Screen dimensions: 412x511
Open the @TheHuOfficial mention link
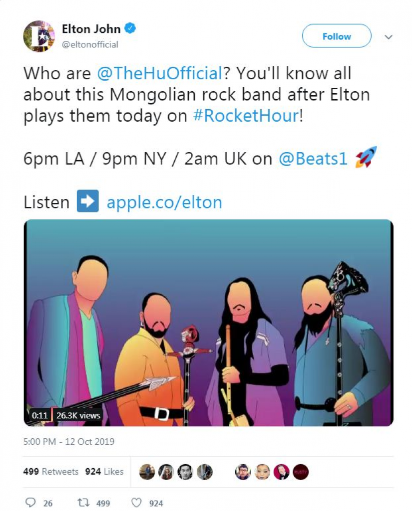click(160, 73)
